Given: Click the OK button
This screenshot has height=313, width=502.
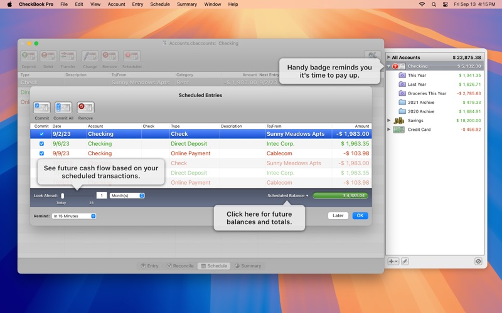Looking at the screenshot, I should tap(360, 215).
